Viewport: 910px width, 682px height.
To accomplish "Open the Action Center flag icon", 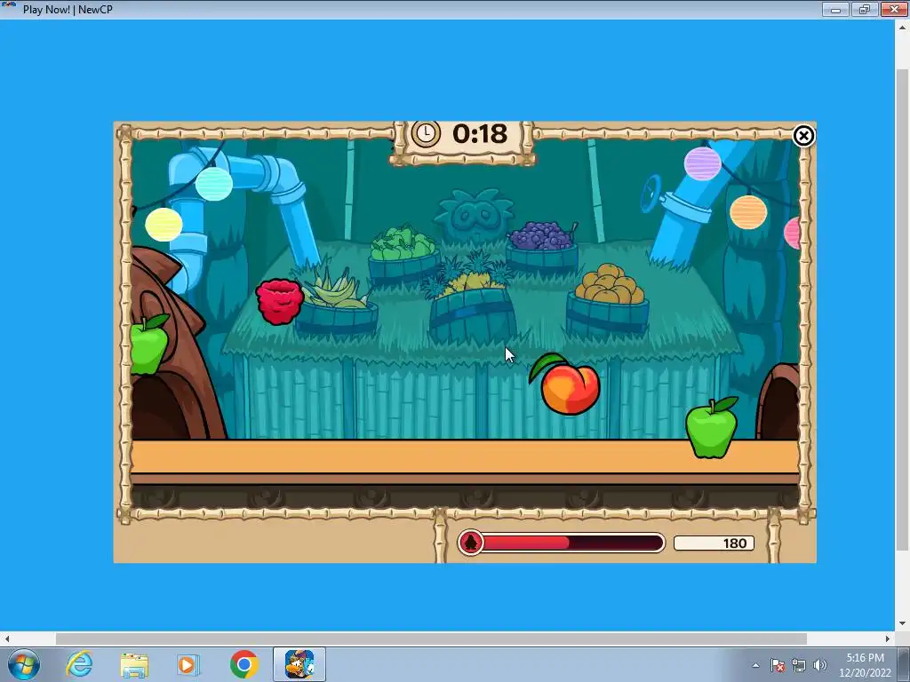I will pyautogui.click(x=778, y=665).
